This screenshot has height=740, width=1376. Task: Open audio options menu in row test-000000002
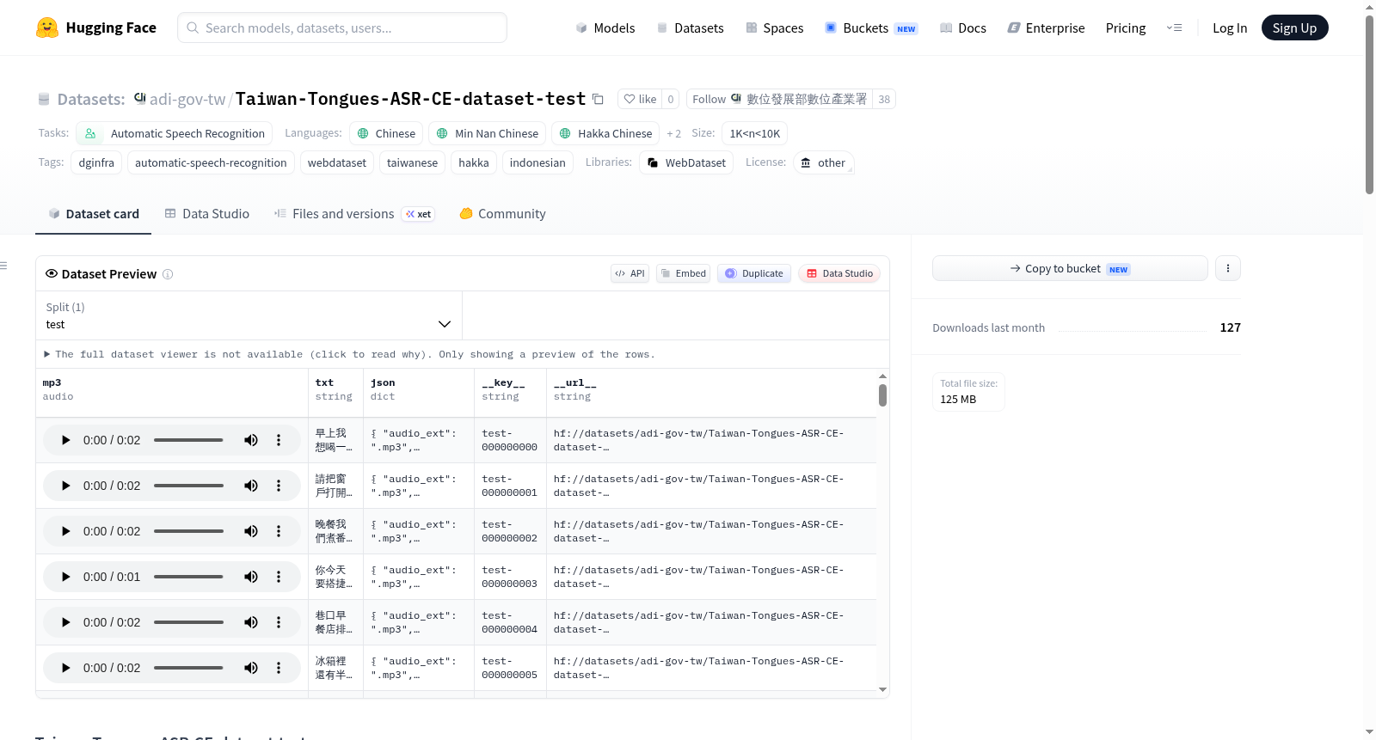(x=279, y=531)
